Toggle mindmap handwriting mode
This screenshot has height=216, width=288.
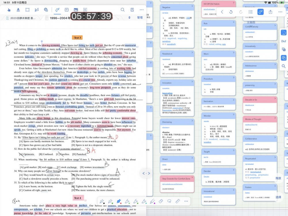pos(260,12)
